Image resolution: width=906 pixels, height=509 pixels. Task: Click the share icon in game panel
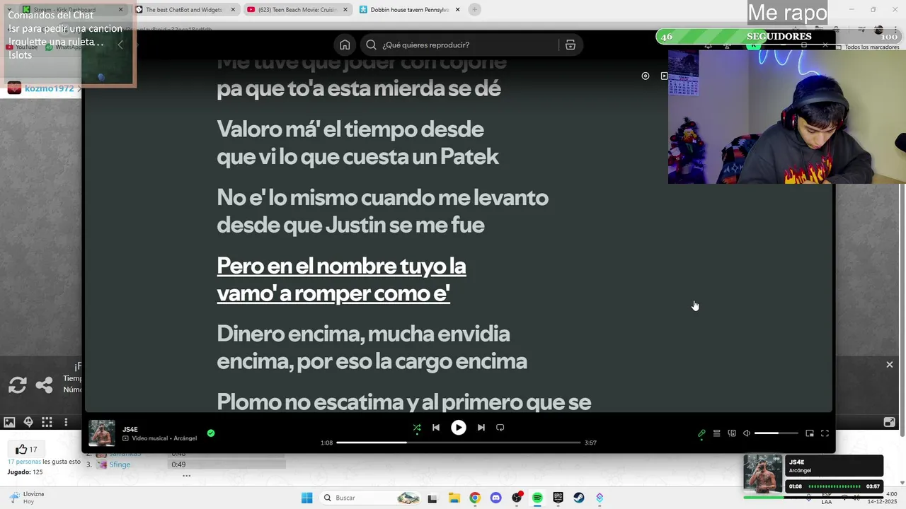[x=44, y=385]
